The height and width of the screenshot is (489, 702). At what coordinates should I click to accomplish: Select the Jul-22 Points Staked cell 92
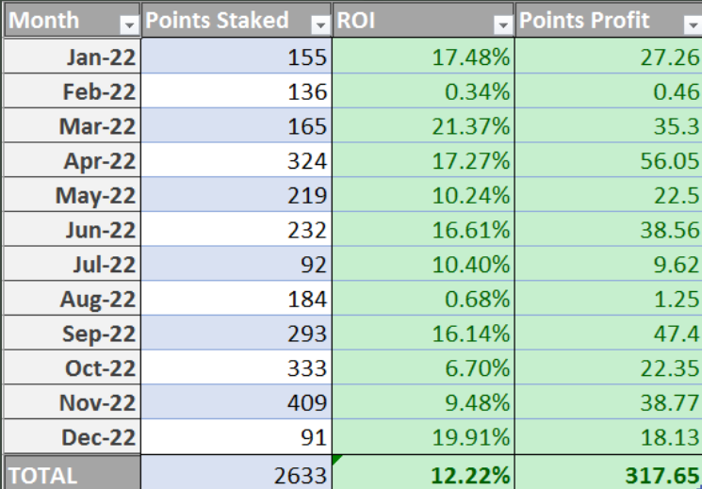coord(237,264)
